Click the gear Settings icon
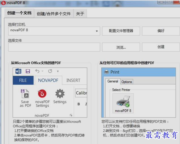The width and height of the screenshot is (180, 144). point(60,94)
